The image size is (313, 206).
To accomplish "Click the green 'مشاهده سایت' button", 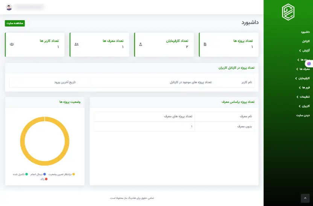I will point(15,23).
